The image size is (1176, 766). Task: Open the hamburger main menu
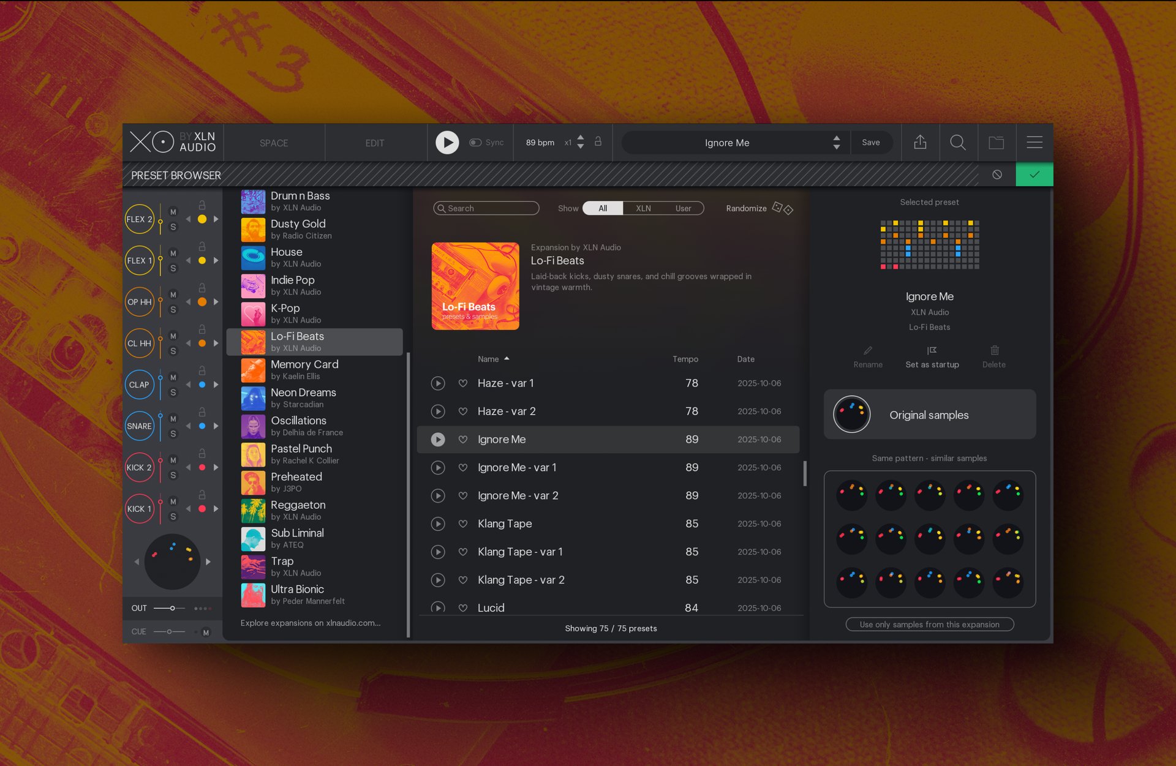tap(1035, 143)
